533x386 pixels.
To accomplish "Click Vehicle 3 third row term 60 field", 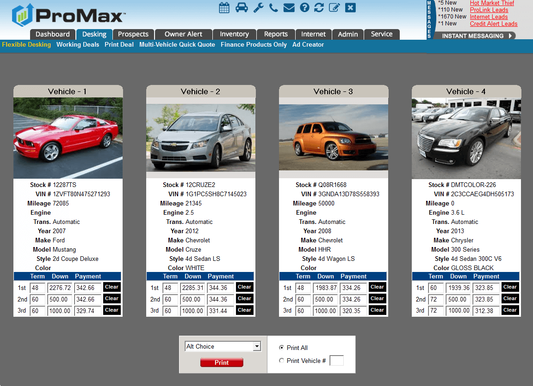I will 303,311.
